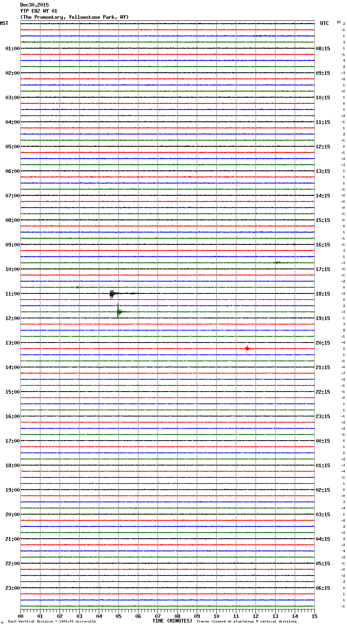Select the "01:00" MST time label
The height and width of the screenshot is (627, 347).
coord(13,49)
